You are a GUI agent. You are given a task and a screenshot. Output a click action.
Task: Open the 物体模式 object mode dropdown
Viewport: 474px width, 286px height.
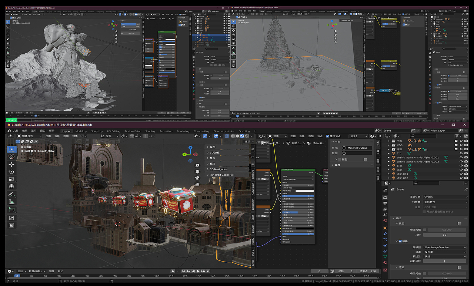(30, 136)
